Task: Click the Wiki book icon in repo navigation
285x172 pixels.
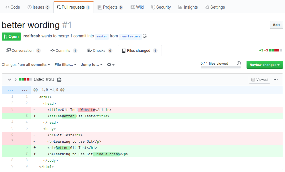Action: point(133,7)
